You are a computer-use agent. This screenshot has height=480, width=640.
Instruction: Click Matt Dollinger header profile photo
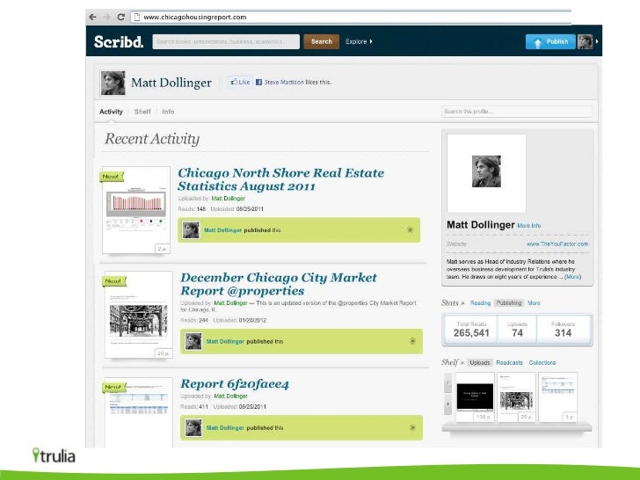coord(113,83)
